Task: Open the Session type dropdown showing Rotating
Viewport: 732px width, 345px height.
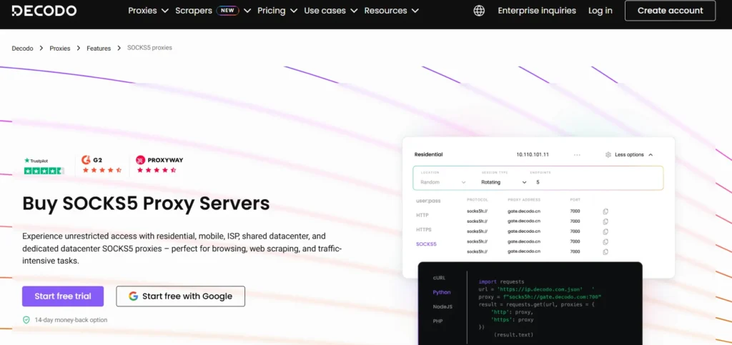Action: (x=504, y=182)
